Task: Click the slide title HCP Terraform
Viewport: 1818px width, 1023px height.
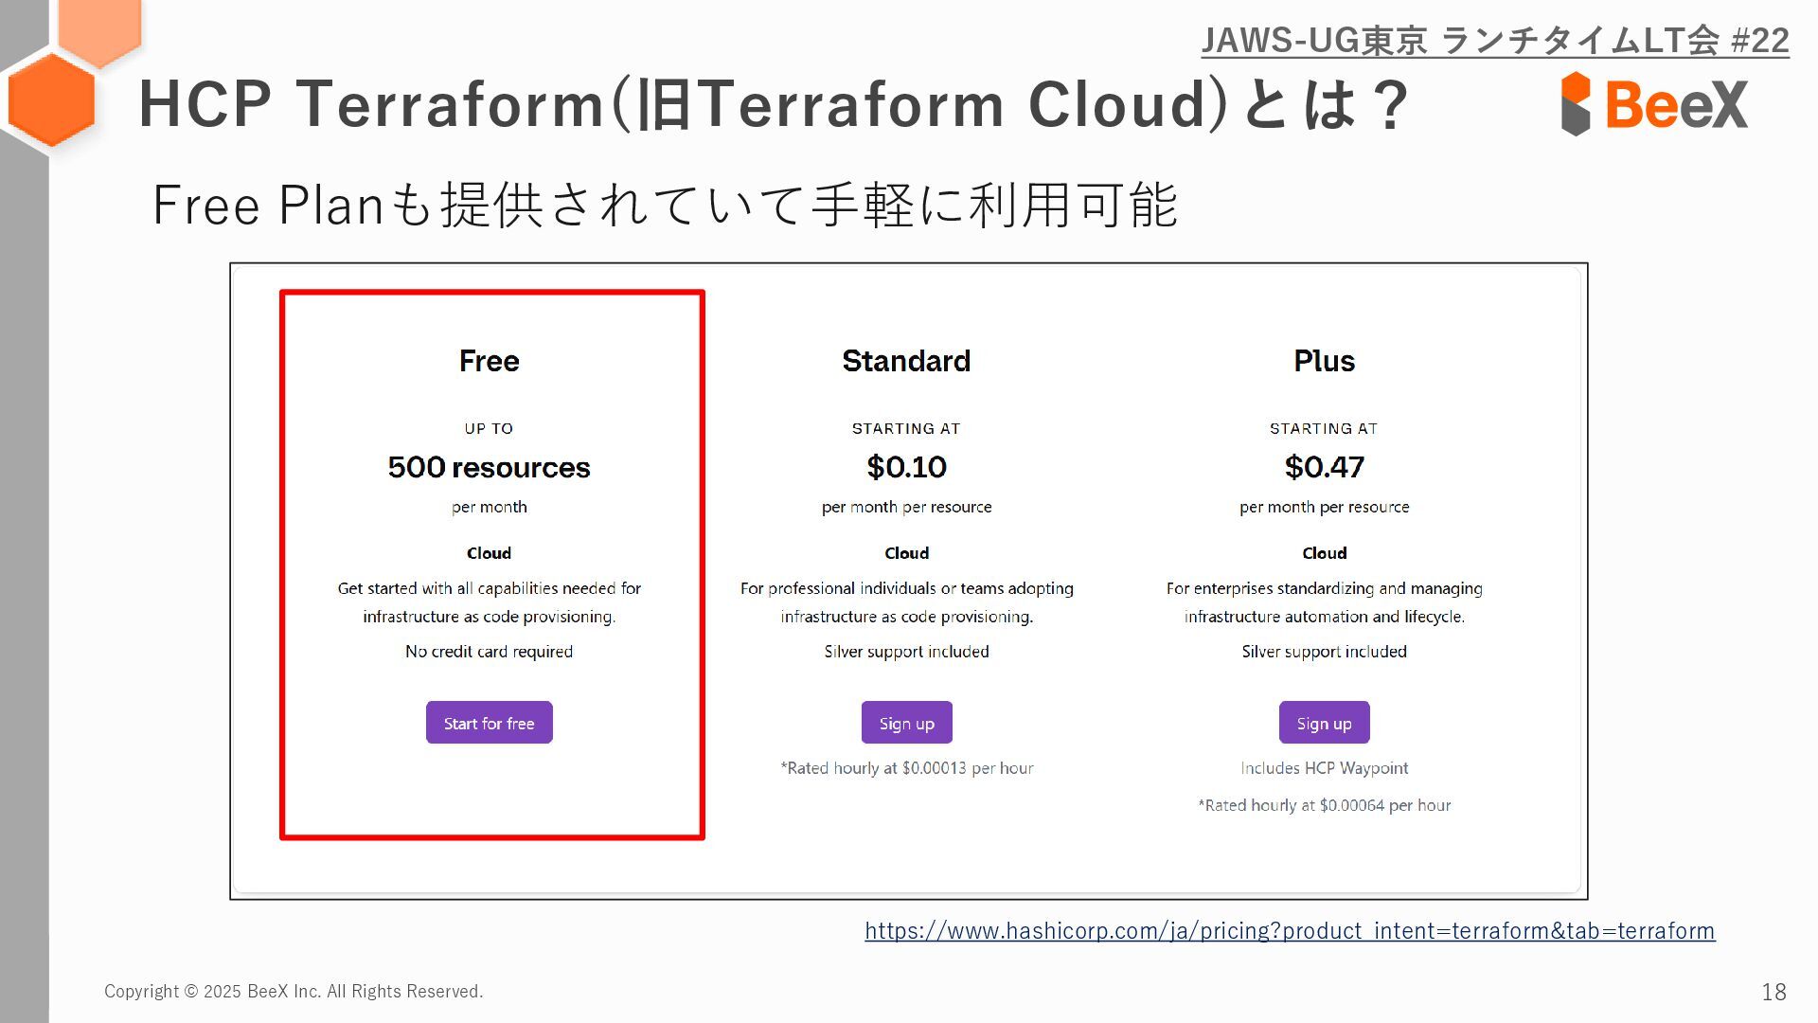Action: pos(773,103)
